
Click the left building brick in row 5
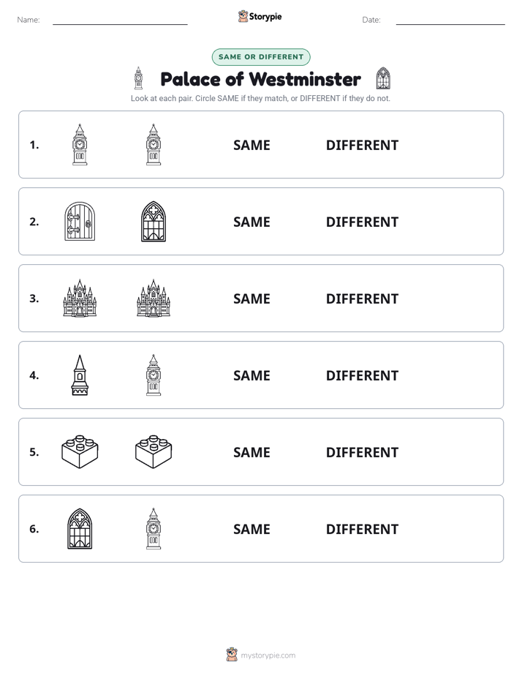point(80,451)
